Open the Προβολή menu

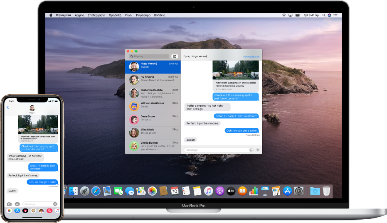pyautogui.click(x=115, y=15)
